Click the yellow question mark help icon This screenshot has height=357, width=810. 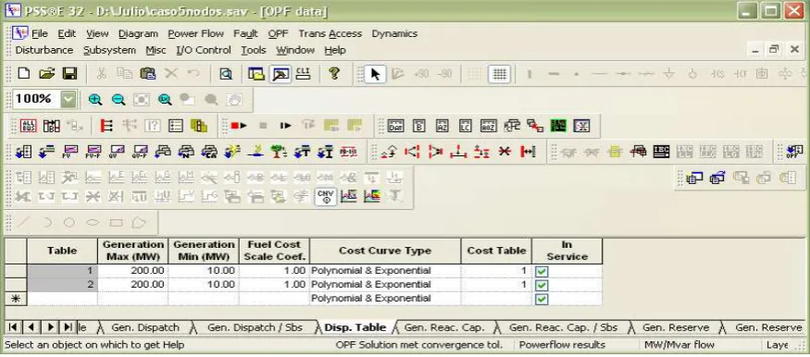(x=334, y=74)
